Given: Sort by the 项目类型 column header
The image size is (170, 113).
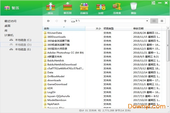Looking at the screenshot, I should (117, 29).
